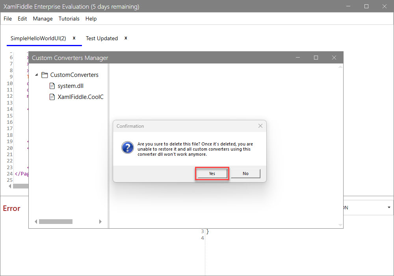The width and height of the screenshot is (394, 276).
Task: Click the blue question mark icon
Action: pyautogui.click(x=128, y=147)
